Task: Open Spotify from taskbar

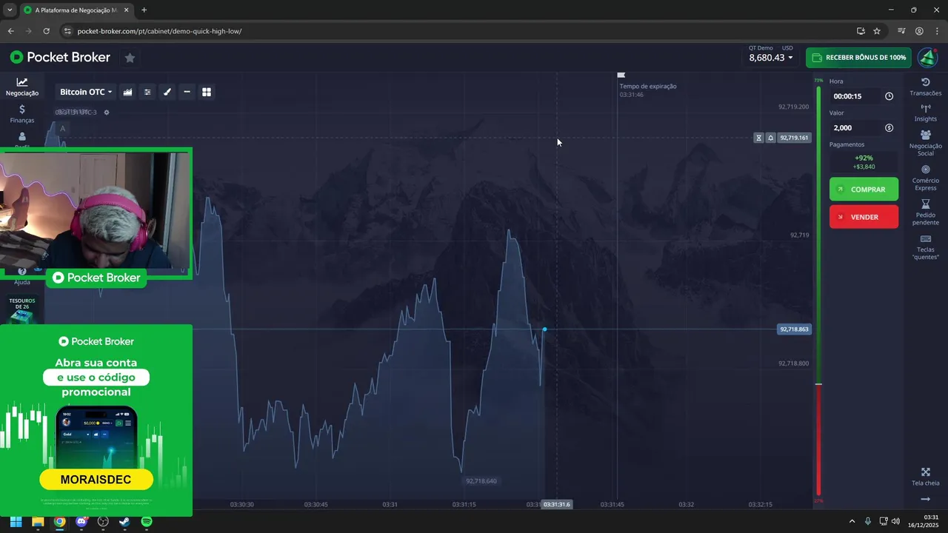Action: [x=147, y=522]
